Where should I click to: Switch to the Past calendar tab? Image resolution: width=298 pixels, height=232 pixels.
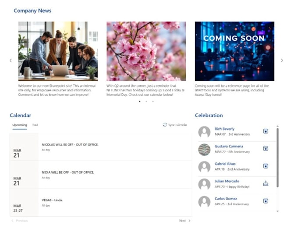click(35, 125)
